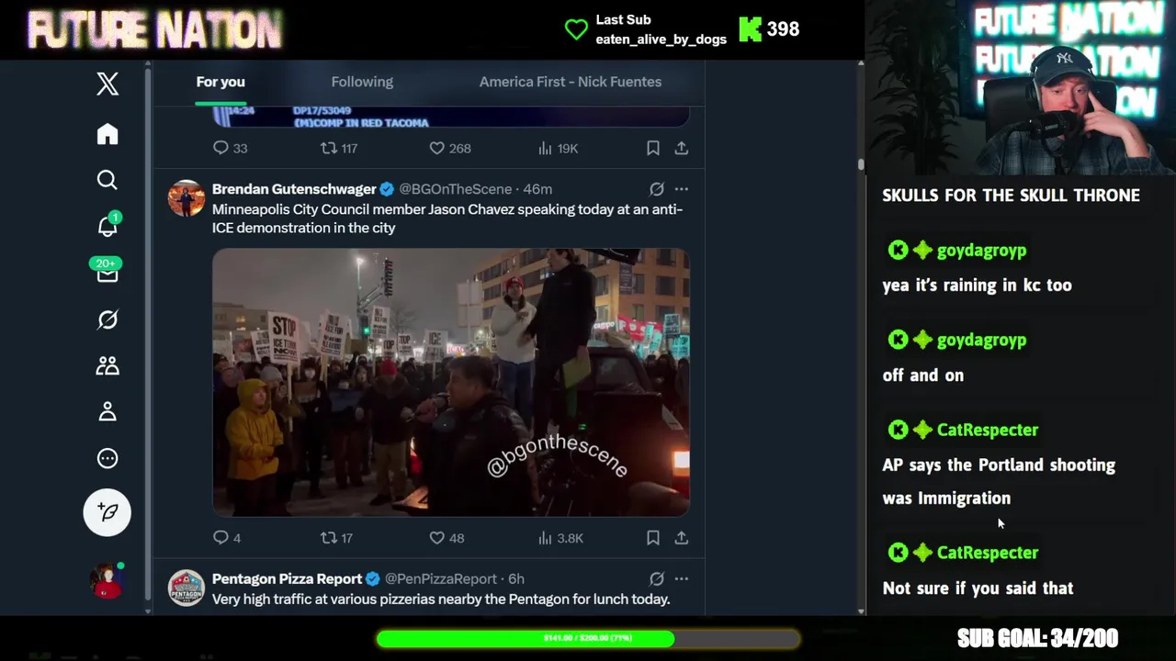
Task: Click the green heart Last Sub icon
Action: 576,29
